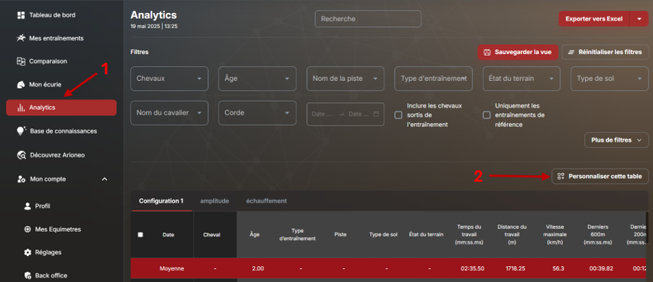Open the Type de sol dropdown
This screenshot has height=282, width=653.
[610, 79]
